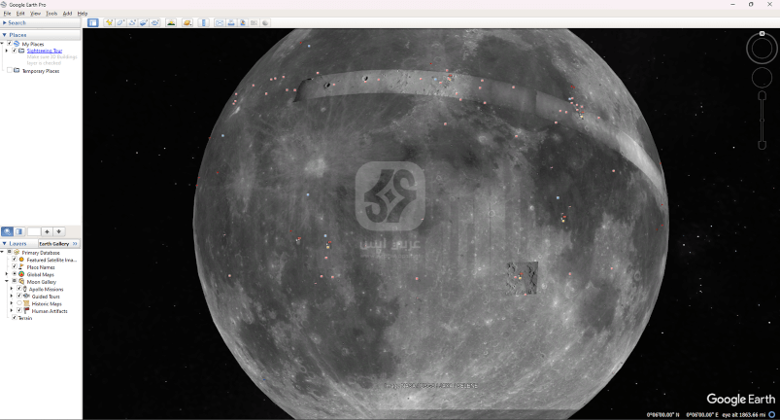This screenshot has width=780, height=420.
Task: Expand the Sightseeing Tour folder arrow
Action: 7,51
